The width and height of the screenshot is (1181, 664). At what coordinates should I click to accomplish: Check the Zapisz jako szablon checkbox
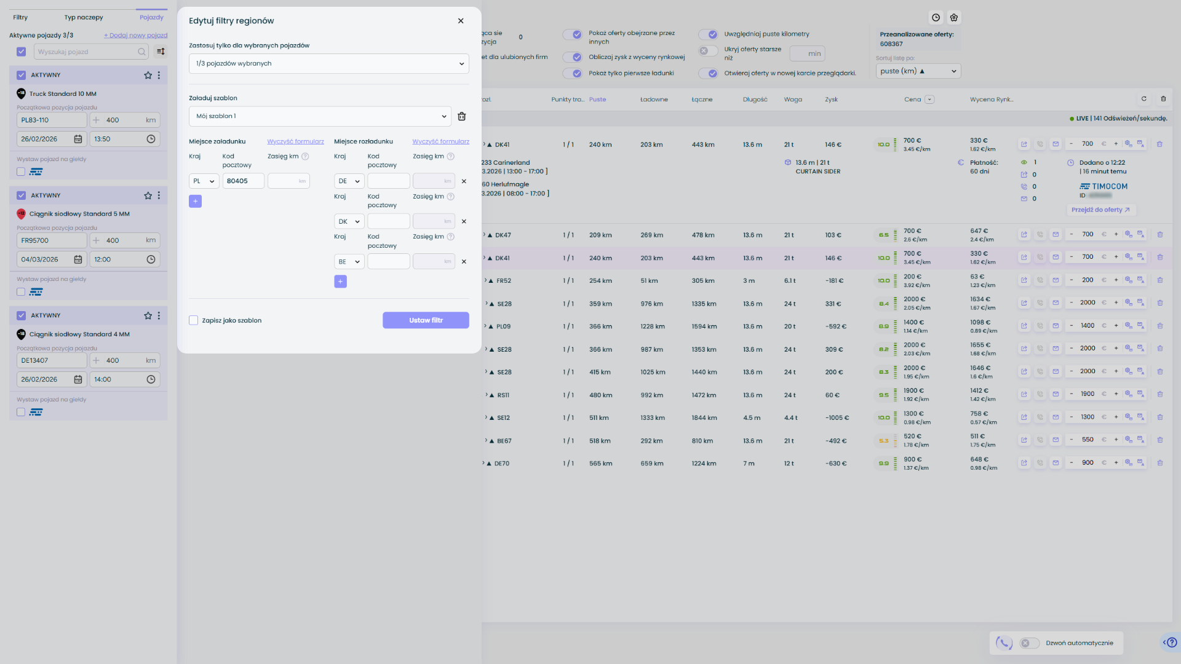coord(194,320)
